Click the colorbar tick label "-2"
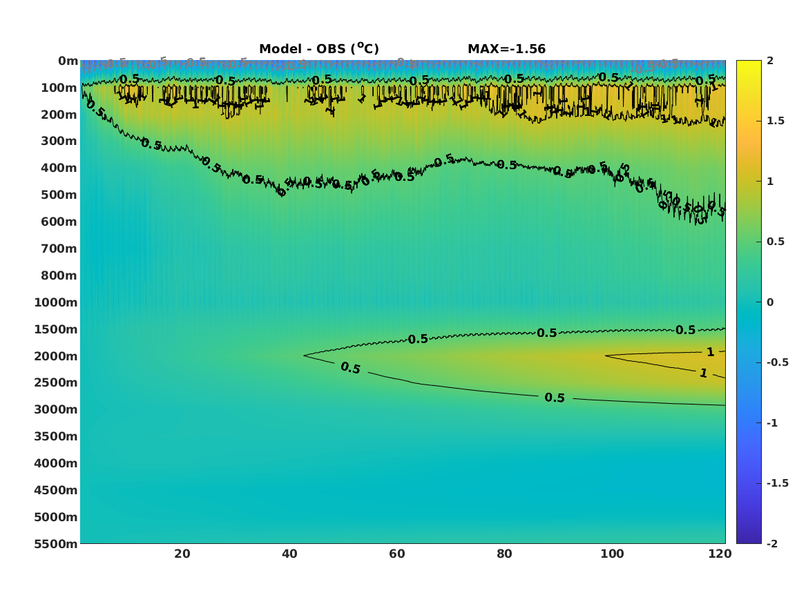 point(772,543)
